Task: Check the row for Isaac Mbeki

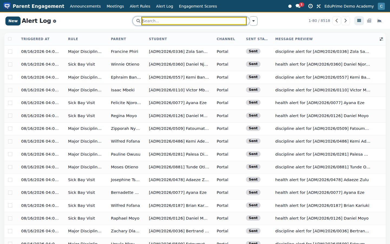Action: pyautogui.click(x=10, y=90)
